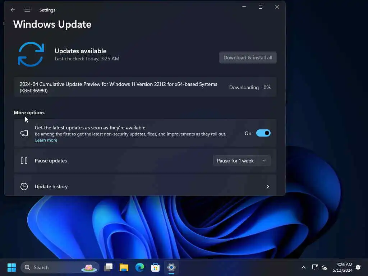Open the notification bell in the tray
This screenshot has width=368, height=276.
[x=358, y=267]
